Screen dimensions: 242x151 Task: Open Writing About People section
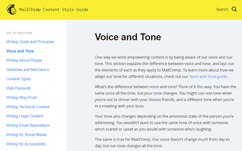[x=24, y=60]
